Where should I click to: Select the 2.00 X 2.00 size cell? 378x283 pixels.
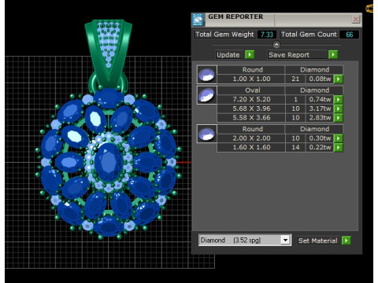click(251, 138)
